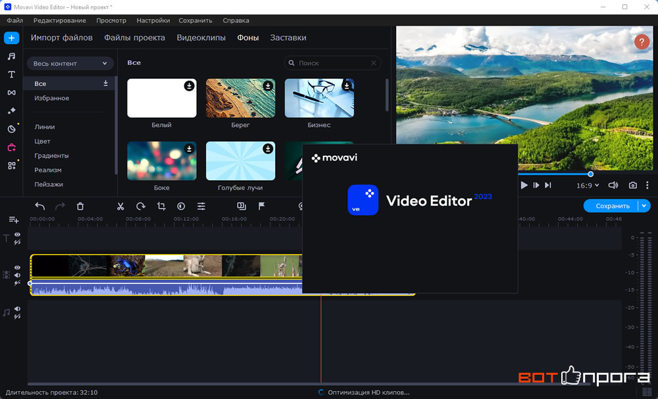Open the three-dot preview options menu
This screenshot has height=399, width=658.
pos(647,185)
